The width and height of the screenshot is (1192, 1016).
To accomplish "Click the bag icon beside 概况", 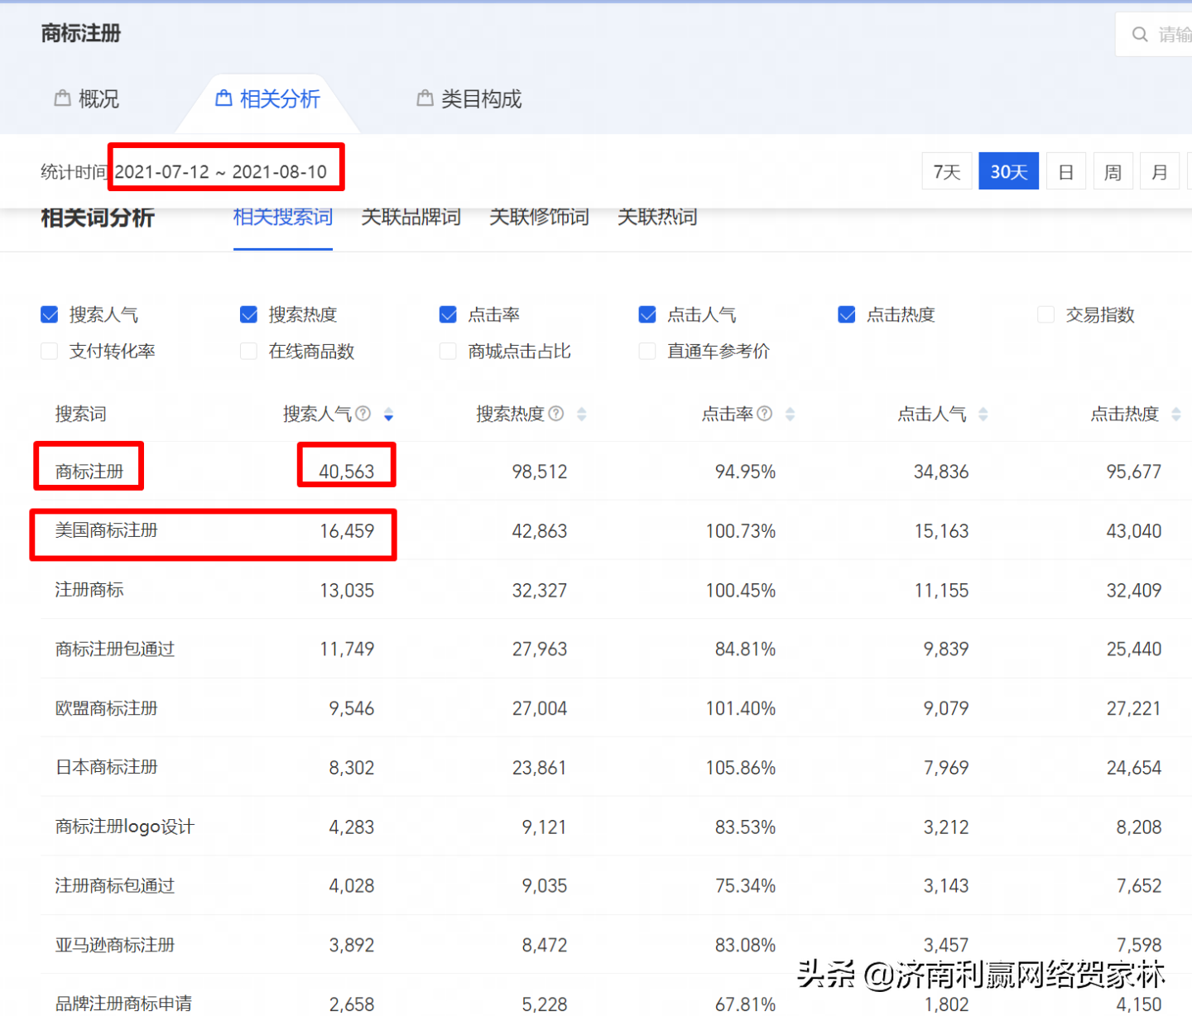I will coord(62,97).
